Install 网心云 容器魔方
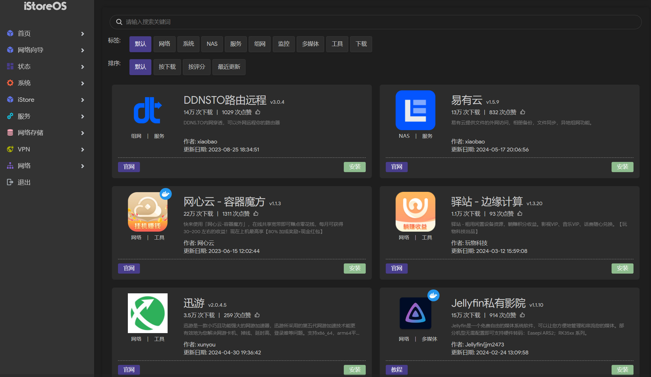 click(355, 268)
